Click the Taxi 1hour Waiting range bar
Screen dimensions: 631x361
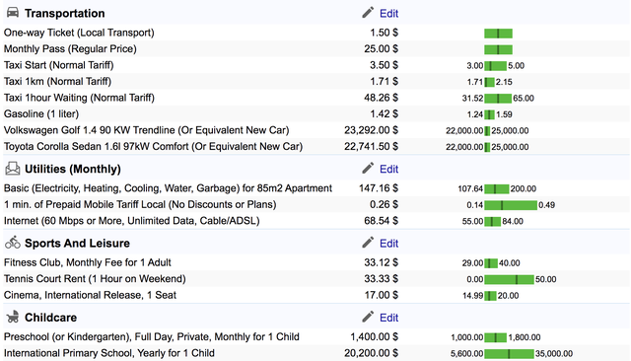pos(498,99)
